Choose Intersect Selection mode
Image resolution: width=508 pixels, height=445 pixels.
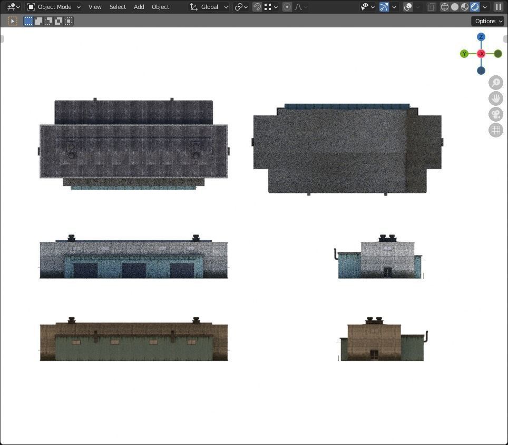click(x=69, y=22)
